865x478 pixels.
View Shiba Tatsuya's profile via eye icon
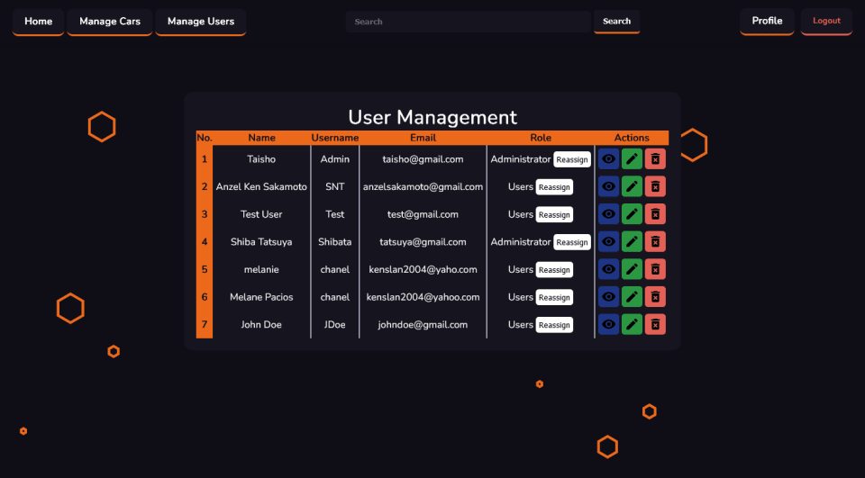tap(608, 241)
